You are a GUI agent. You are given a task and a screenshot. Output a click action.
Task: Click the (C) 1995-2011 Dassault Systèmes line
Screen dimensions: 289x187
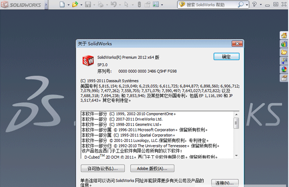coord(109,81)
